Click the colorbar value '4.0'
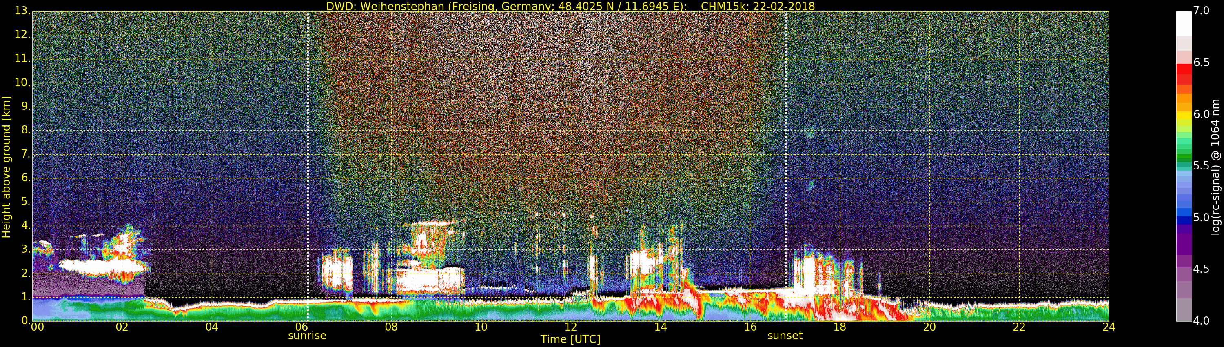Viewport: 1224px width, 347px height. pyautogui.click(x=1202, y=321)
